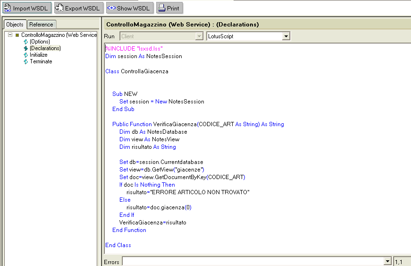Click the End Class line
411x266 pixels.
click(x=118, y=245)
